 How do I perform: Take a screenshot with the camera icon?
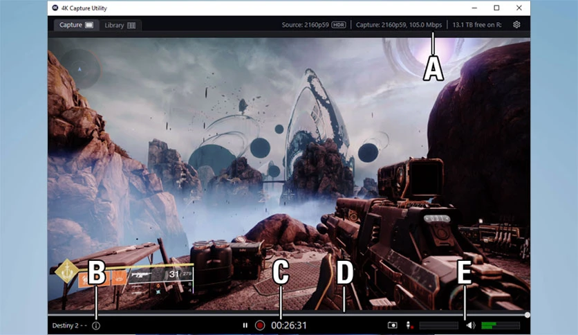(393, 325)
